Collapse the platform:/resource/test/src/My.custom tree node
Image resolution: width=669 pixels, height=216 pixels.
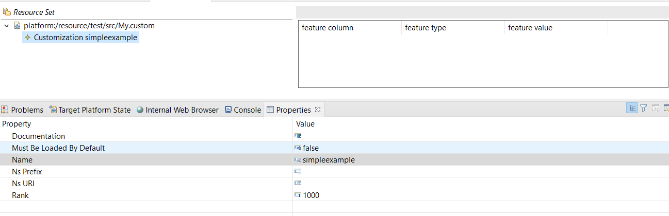[6, 26]
